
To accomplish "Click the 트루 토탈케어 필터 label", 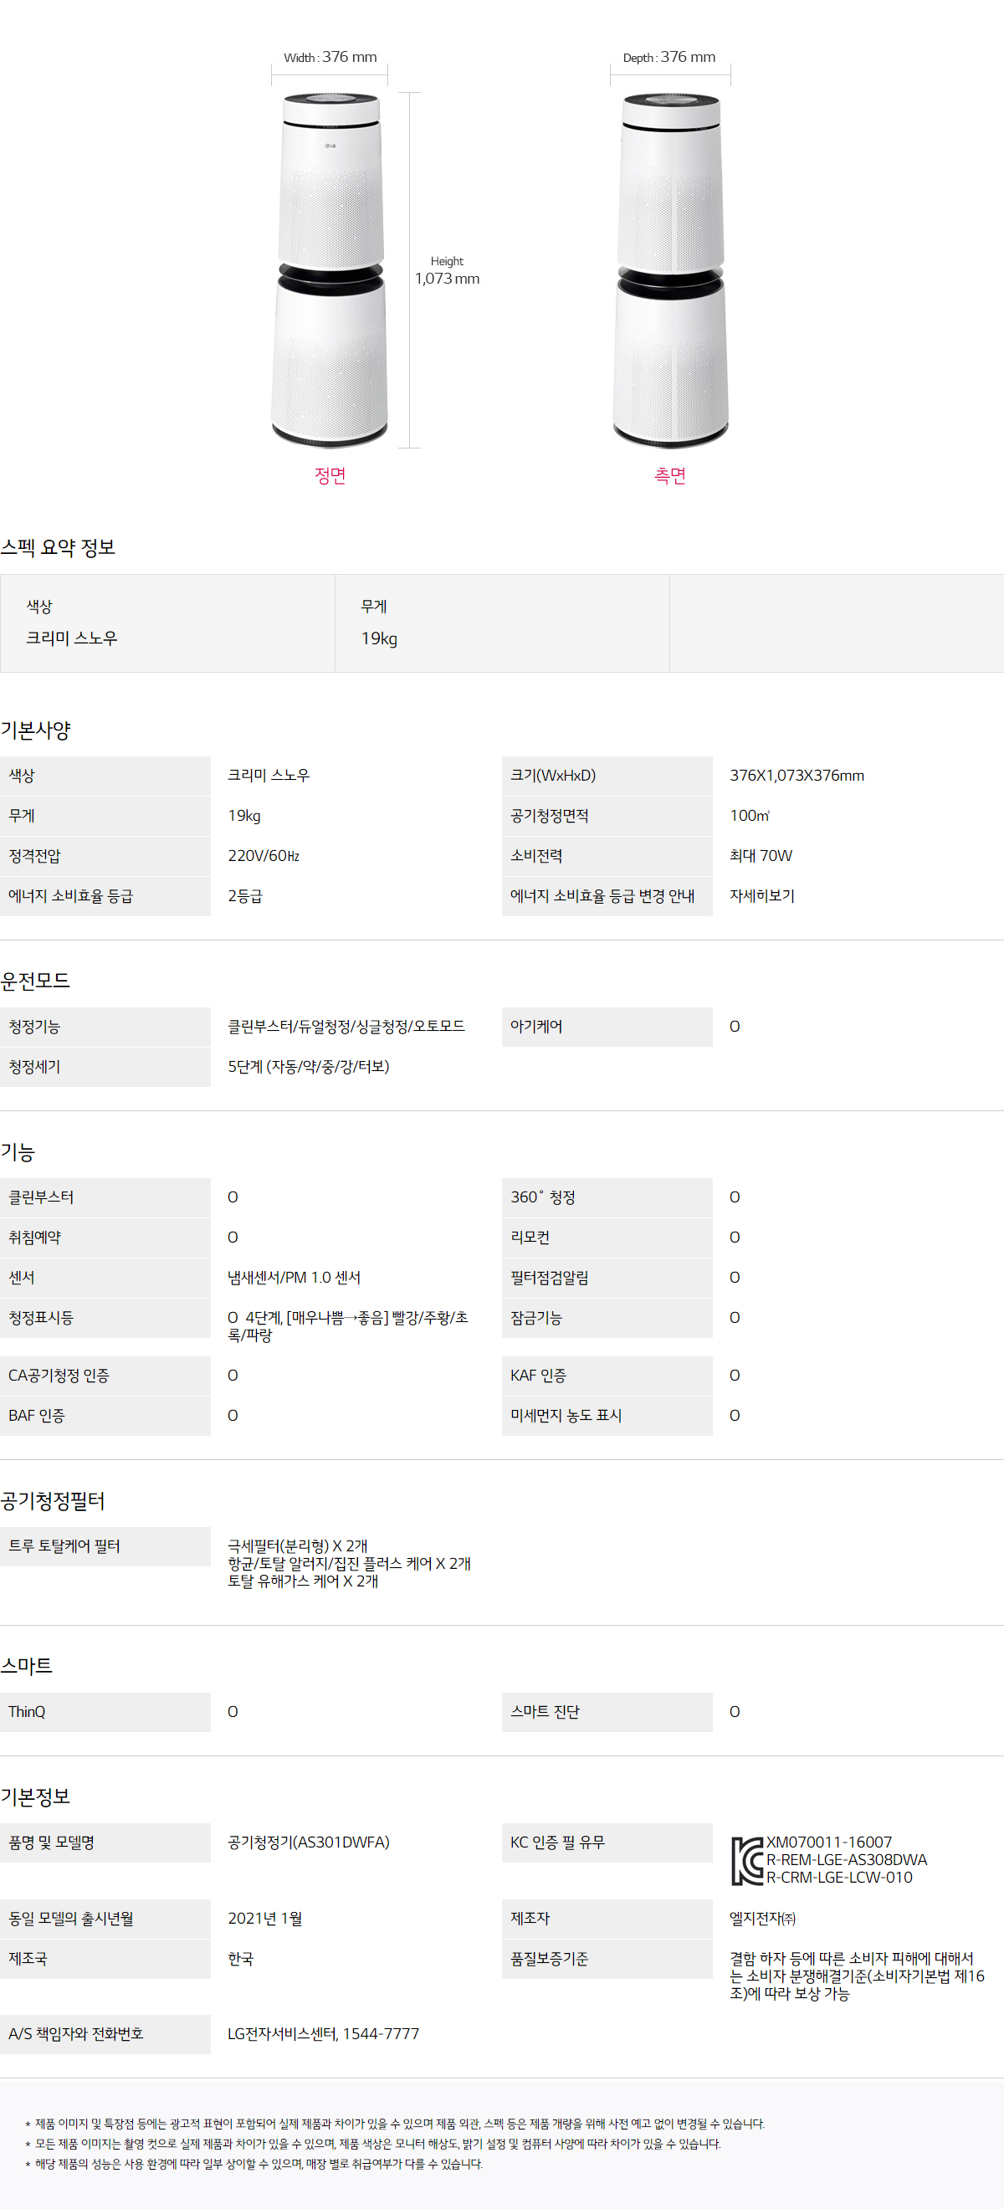I will 64,1546.
